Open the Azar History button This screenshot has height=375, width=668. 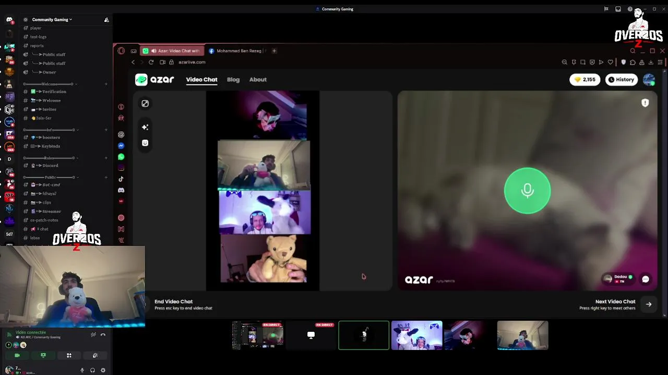(x=622, y=80)
